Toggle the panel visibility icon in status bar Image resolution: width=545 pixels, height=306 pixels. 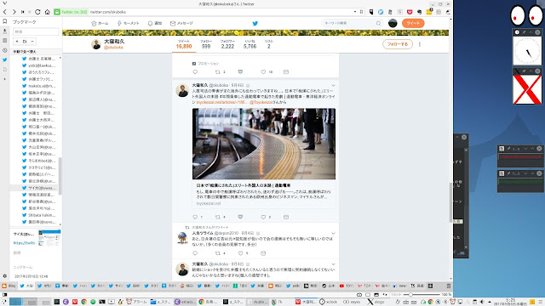click(5, 295)
